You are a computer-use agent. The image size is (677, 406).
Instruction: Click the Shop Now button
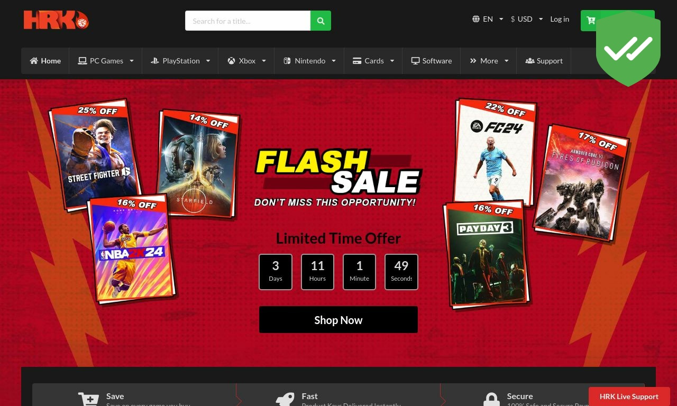click(338, 320)
